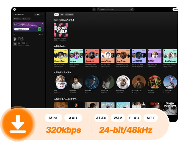Click the mmyyu さんスペシャル heading
The height and width of the screenshot is (148, 178).
(x=64, y=20)
